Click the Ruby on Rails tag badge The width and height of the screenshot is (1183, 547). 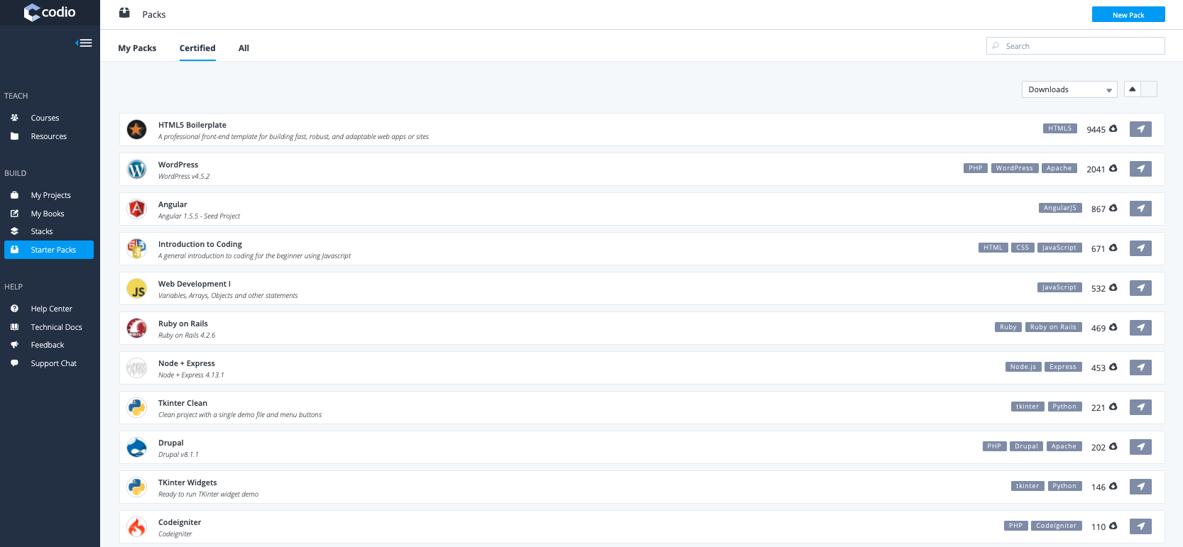pos(1053,327)
